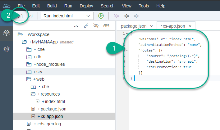Screen dimensions: 220x130
Task: Select .cds_gen.log in the file tree
Action: pos(49,124)
